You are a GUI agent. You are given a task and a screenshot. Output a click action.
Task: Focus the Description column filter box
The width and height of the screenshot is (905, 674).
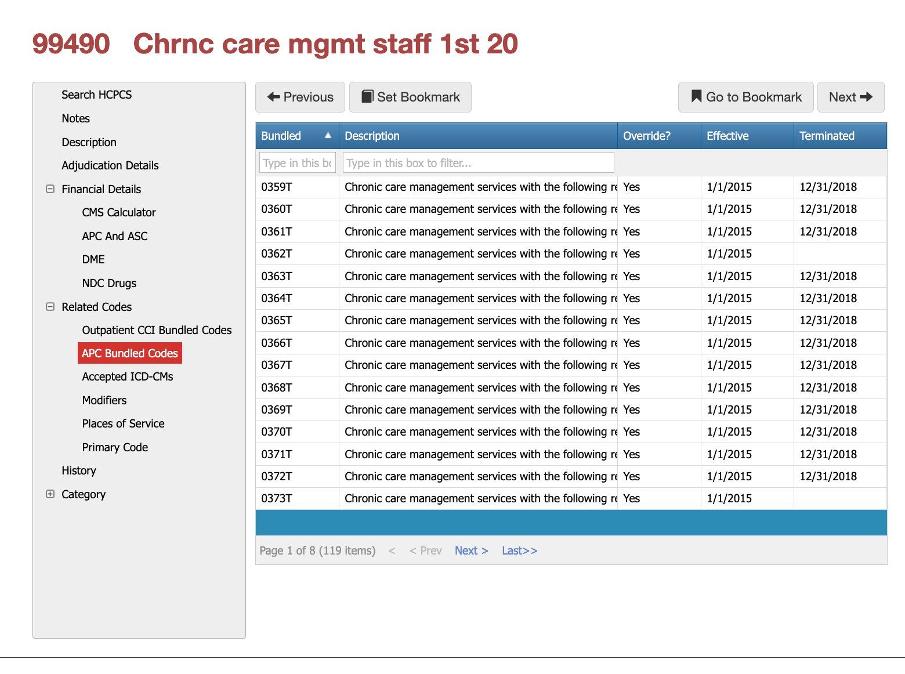[479, 162]
